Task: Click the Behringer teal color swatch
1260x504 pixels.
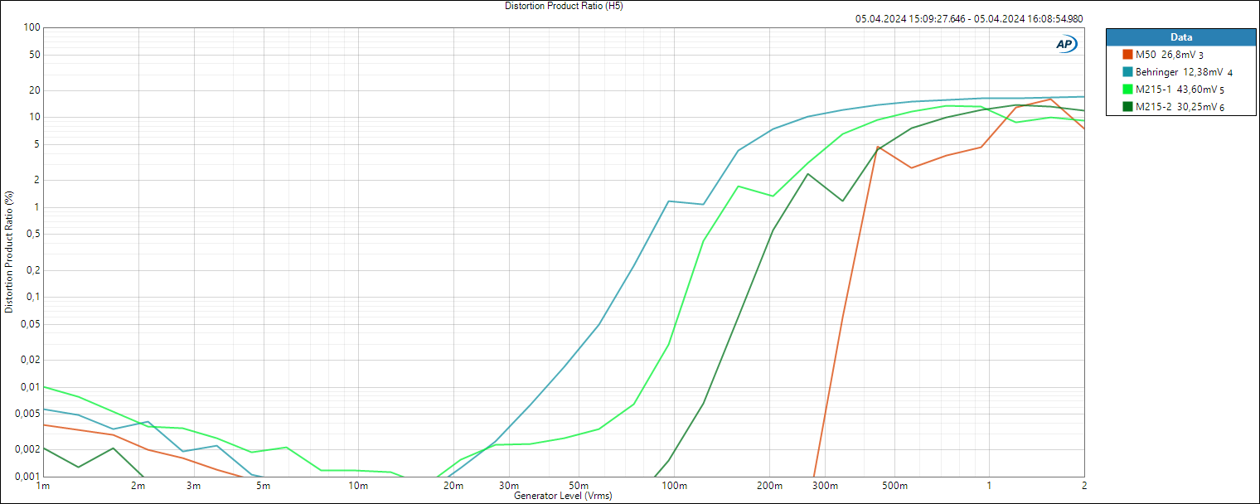Action: click(1127, 72)
